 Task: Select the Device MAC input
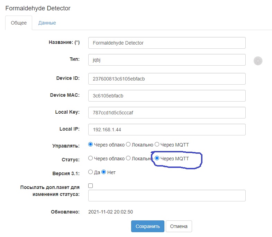click(167, 96)
